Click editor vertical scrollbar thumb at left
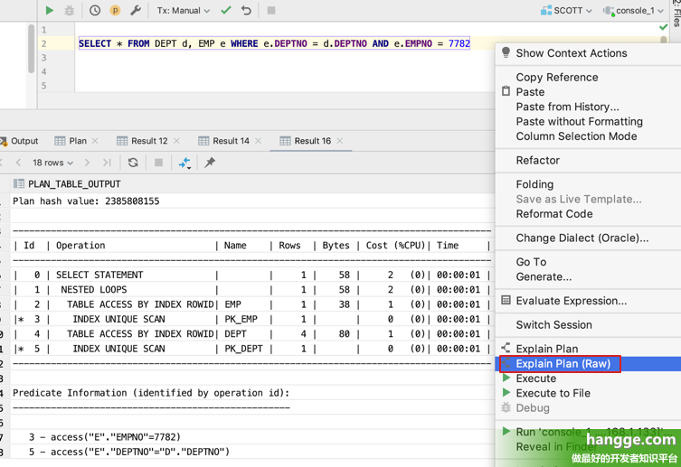The width and height of the screenshot is (681, 467). (31, 49)
